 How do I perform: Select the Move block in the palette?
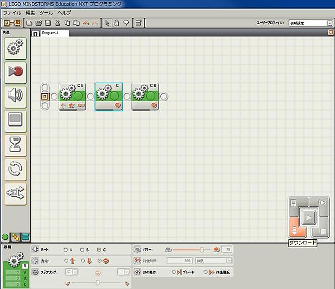click(15, 49)
